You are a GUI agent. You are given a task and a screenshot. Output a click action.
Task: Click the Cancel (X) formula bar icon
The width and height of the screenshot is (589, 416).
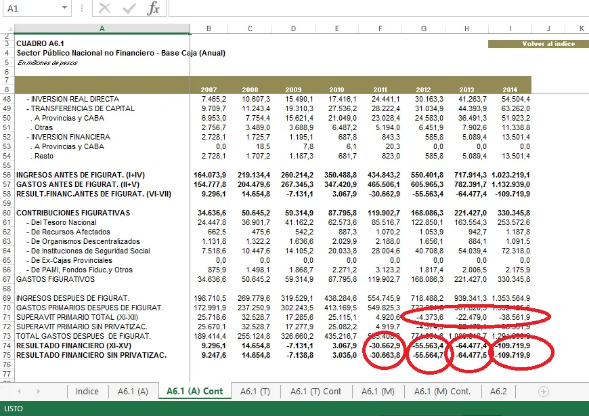[104, 8]
